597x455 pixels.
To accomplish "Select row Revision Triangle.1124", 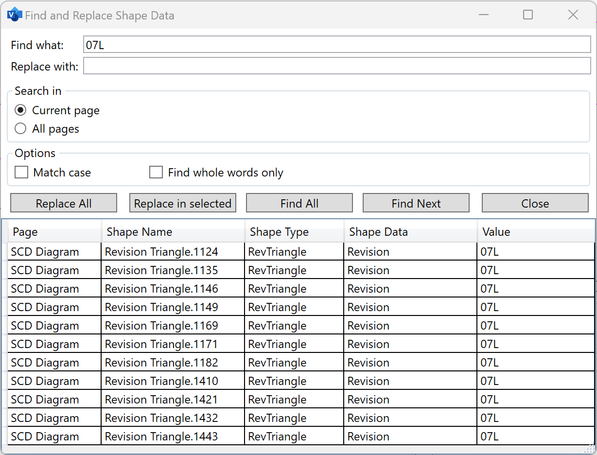I will tap(301, 252).
